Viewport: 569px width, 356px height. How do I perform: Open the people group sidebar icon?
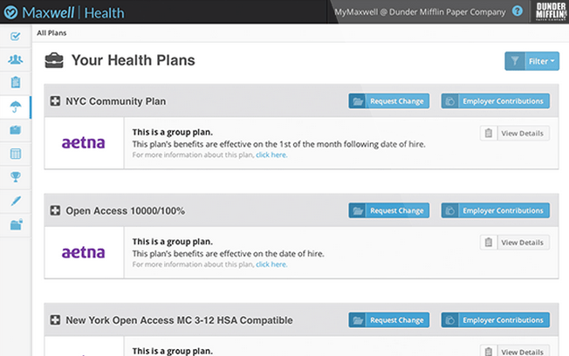click(x=15, y=60)
